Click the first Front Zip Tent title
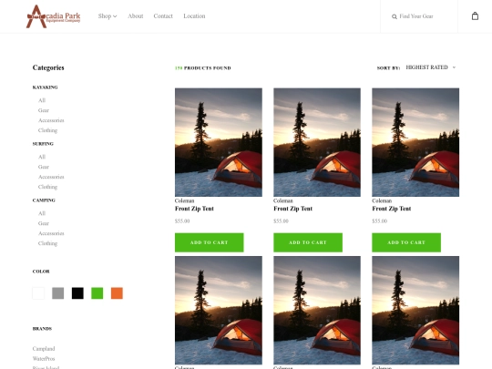Image resolution: width=492 pixels, height=369 pixels. [x=194, y=209]
